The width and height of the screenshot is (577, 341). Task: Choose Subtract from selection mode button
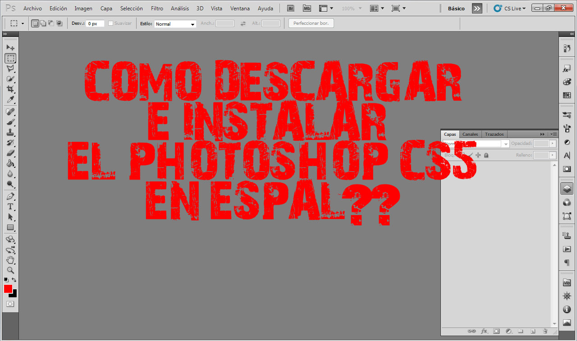(x=51, y=23)
